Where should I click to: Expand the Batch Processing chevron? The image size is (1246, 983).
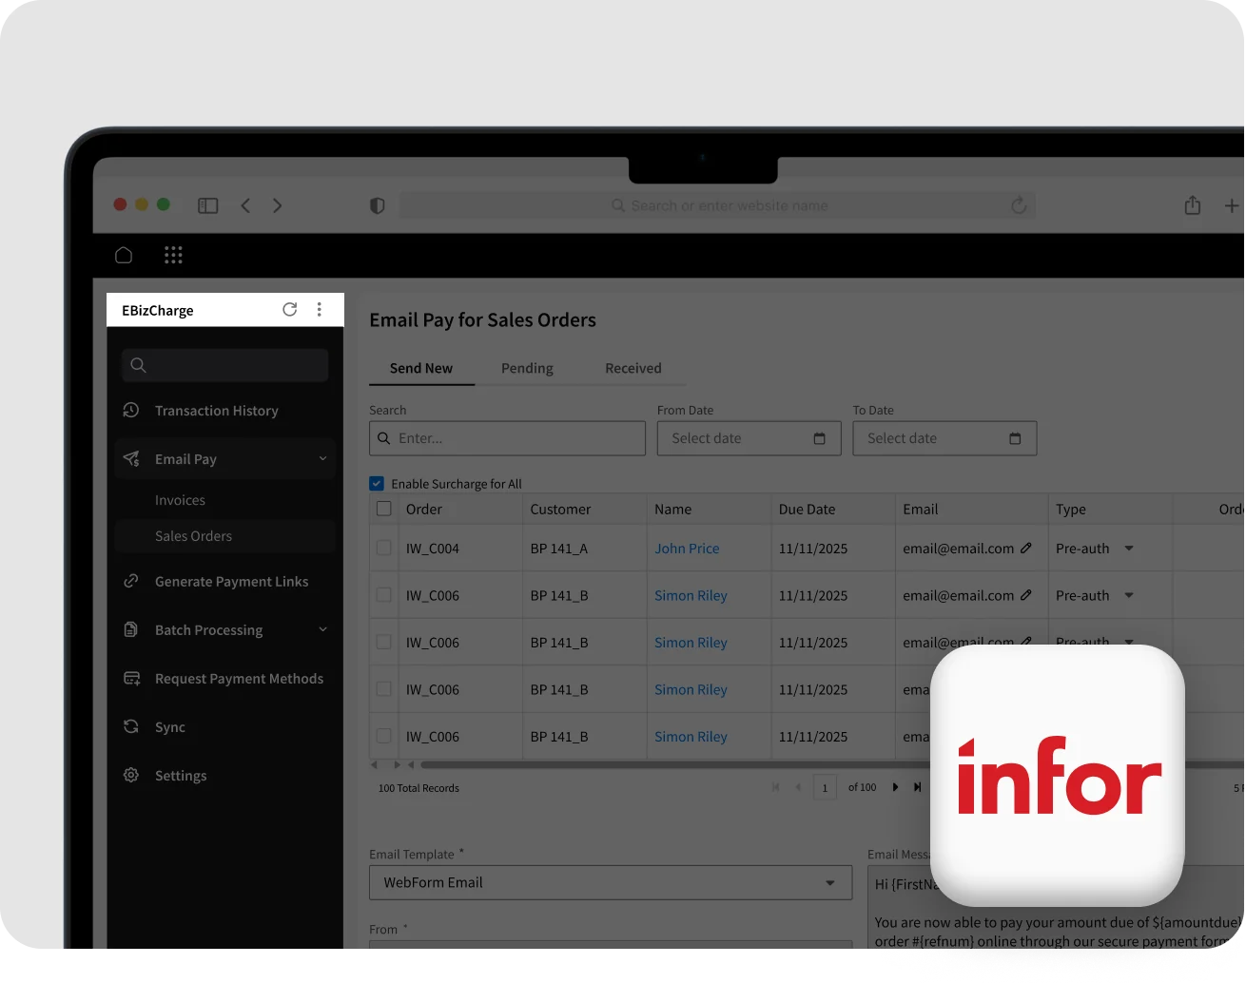(x=322, y=629)
